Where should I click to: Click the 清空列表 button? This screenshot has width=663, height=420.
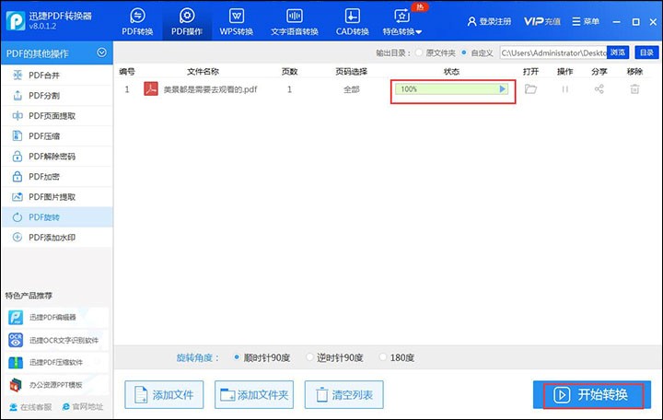point(344,394)
